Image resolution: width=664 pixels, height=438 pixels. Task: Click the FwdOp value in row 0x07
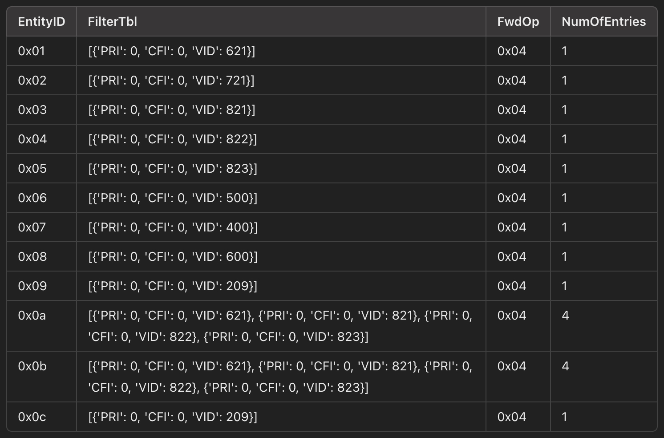[x=512, y=227]
